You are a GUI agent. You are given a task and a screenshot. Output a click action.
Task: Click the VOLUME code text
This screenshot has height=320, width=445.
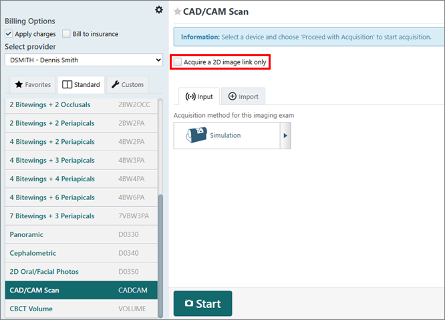(x=132, y=309)
